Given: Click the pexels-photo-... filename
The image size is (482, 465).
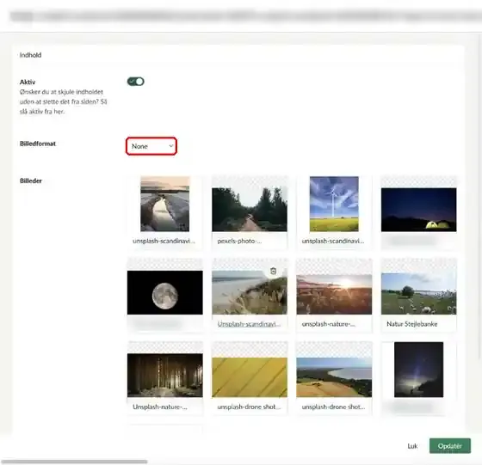Looking at the screenshot, I should (x=239, y=241).
